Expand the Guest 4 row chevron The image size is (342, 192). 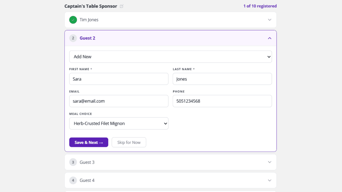[x=270, y=180]
